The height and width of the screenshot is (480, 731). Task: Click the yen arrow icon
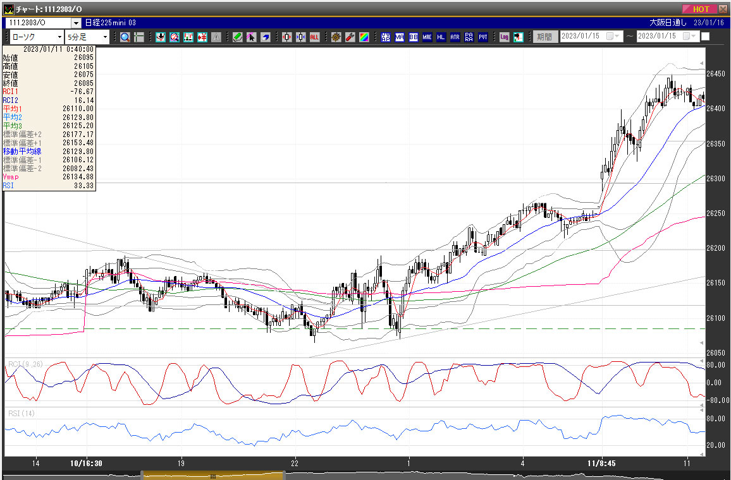pyautogui.click(x=202, y=37)
